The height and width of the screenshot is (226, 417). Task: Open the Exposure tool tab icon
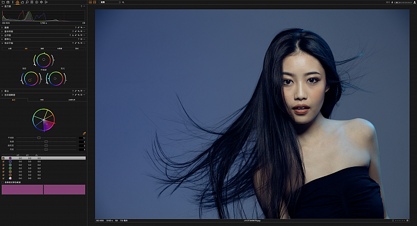tap(23, 2)
